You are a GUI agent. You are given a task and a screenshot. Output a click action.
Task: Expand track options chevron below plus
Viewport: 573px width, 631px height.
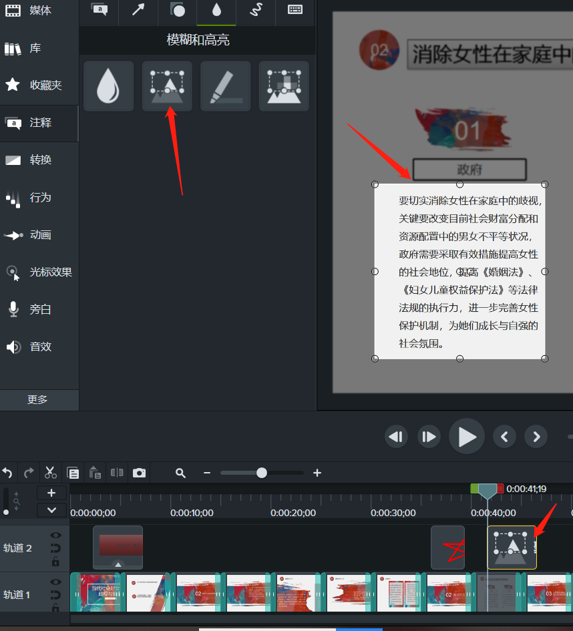pyautogui.click(x=51, y=510)
